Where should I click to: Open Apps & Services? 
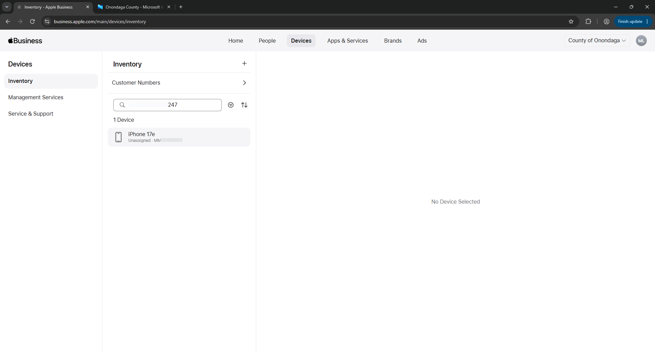(x=348, y=41)
